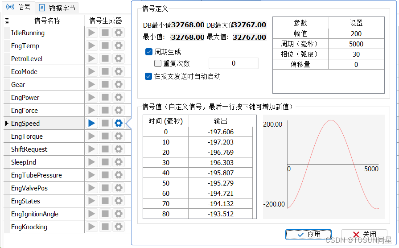Open EngValvePos generator settings gear
399x248 pixels.
(x=119, y=188)
